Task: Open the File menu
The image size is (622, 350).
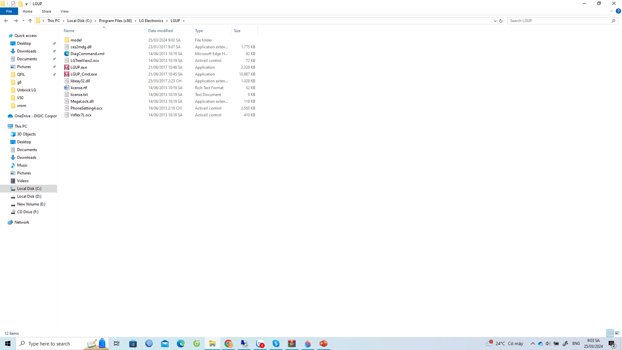Action: 9,11
